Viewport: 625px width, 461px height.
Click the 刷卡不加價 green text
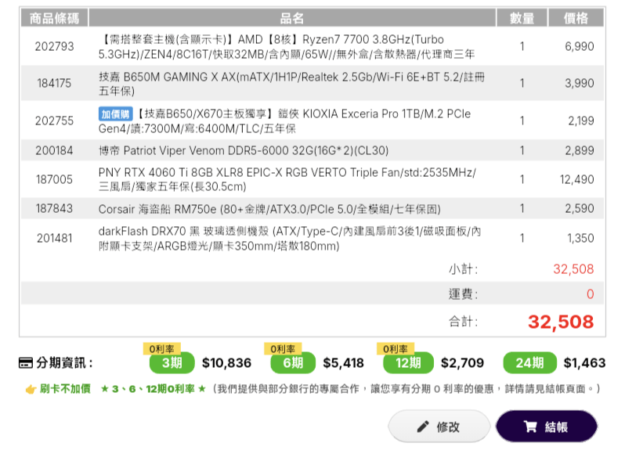pos(65,389)
